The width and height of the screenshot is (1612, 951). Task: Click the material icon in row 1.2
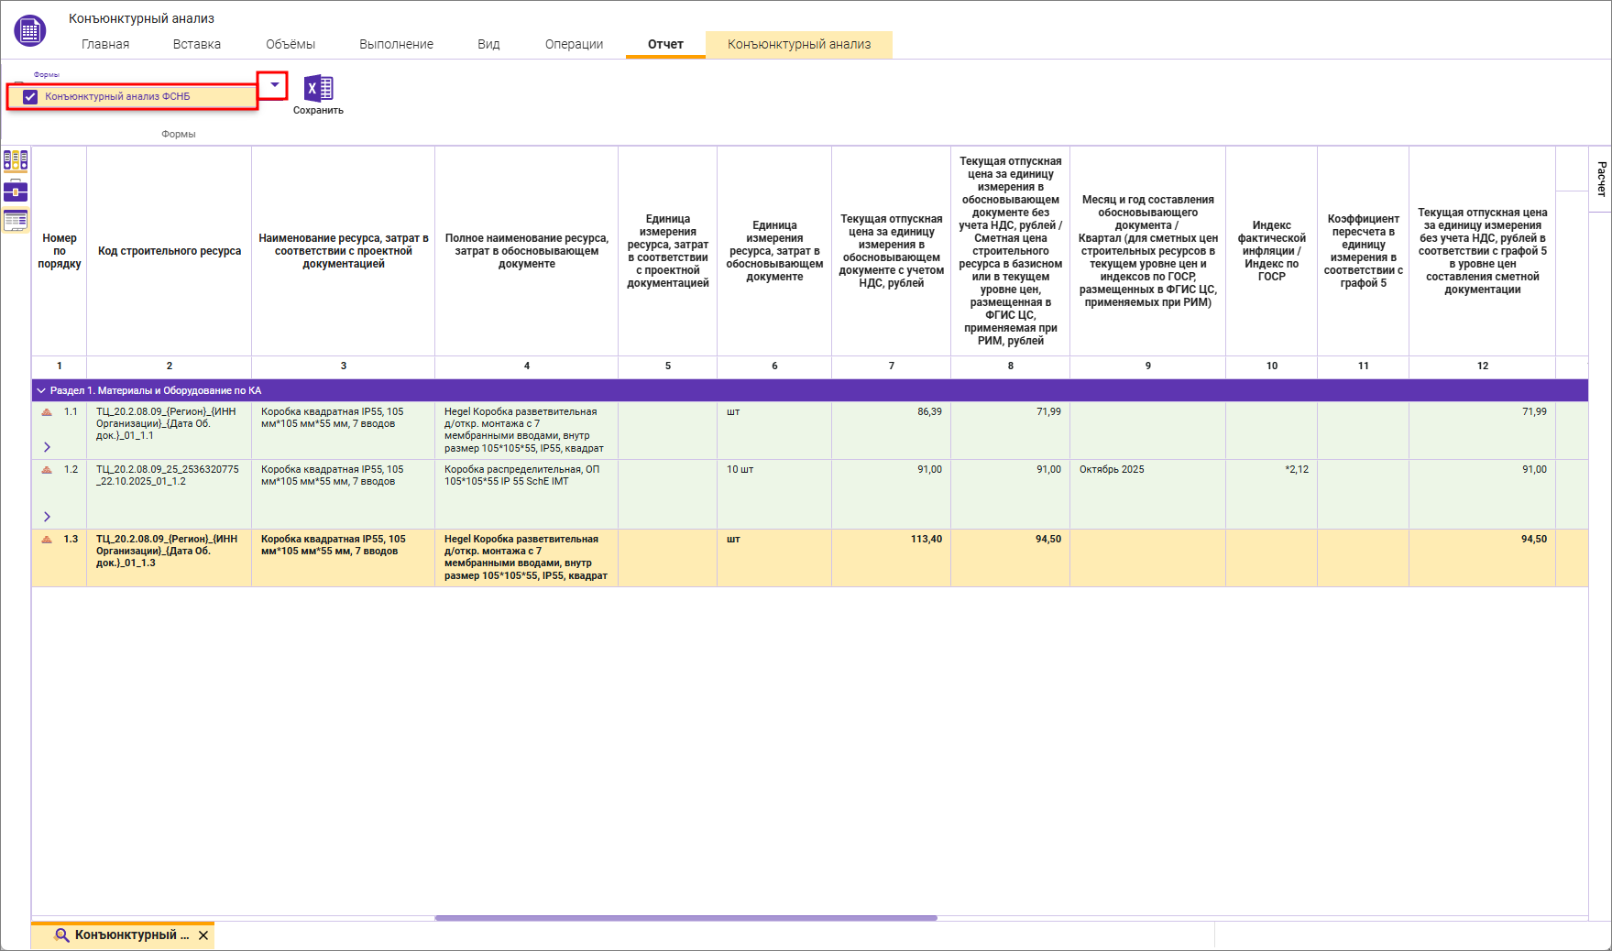coord(47,470)
